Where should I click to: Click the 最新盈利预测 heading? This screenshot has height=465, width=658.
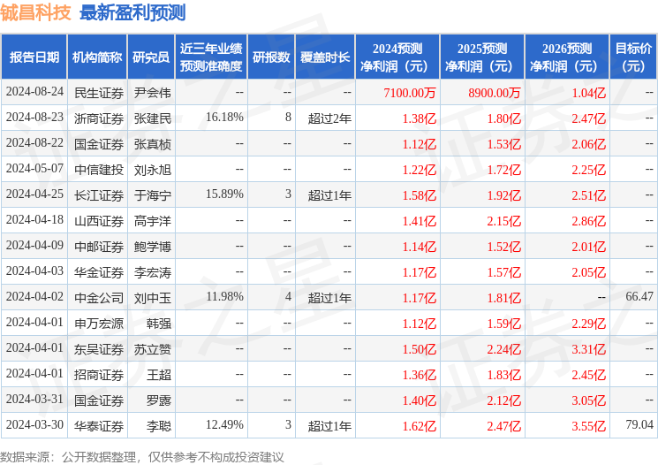[x=132, y=12]
